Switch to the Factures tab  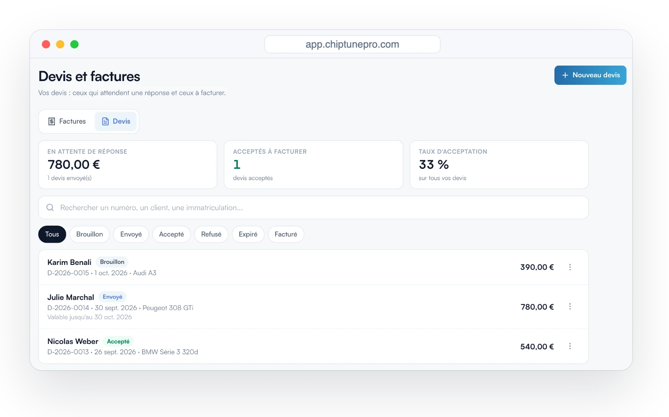pos(67,121)
